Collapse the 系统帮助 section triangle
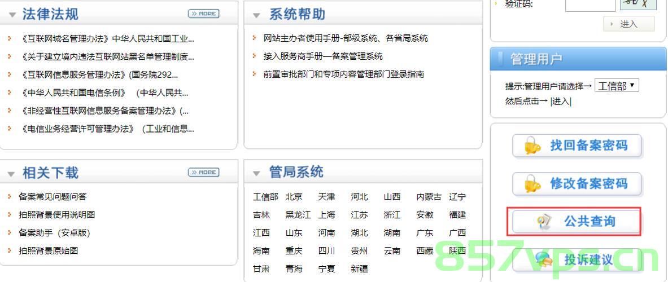The width and height of the screenshot is (668, 282). point(256,16)
